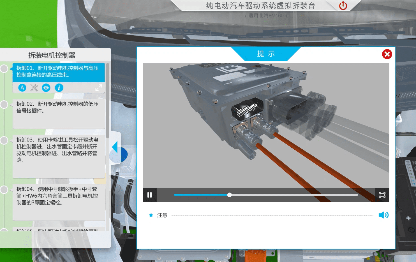Open fullscreen mode for the tutorial video
Screen dimensions: 416x262
coord(382,195)
